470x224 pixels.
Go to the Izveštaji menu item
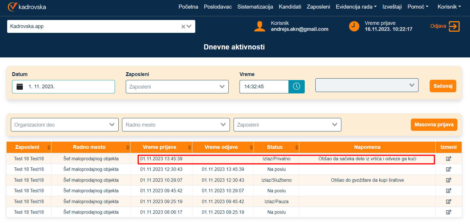[x=392, y=7]
